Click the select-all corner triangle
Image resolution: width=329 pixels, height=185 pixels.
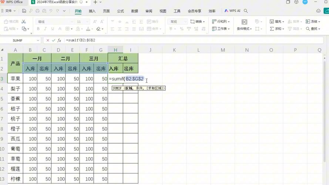click(x=2, y=50)
